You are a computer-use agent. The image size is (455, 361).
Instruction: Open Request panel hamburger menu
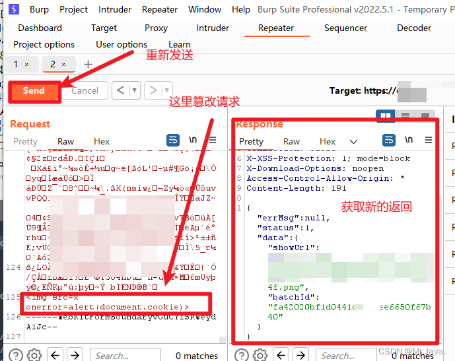pos(213,141)
